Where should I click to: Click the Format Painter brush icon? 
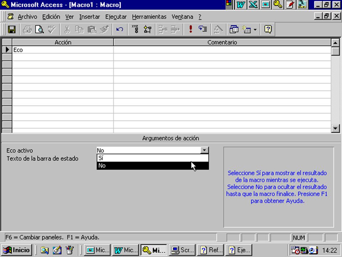pyautogui.click(x=104, y=29)
